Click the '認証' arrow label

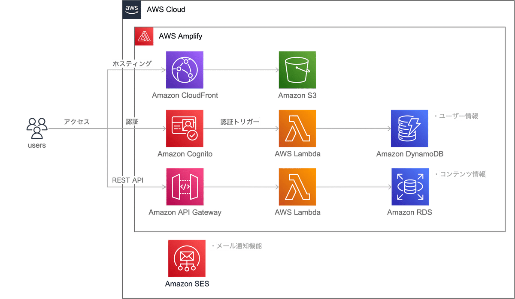point(132,122)
